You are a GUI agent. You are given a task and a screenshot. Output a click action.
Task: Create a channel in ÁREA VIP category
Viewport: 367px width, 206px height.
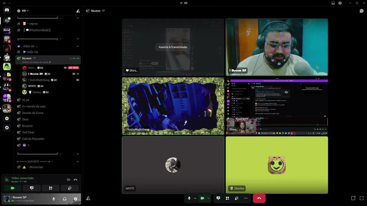click(78, 46)
